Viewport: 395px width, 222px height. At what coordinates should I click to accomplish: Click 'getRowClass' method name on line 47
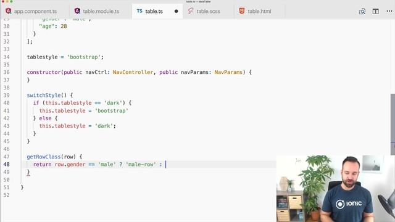[x=44, y=157]
